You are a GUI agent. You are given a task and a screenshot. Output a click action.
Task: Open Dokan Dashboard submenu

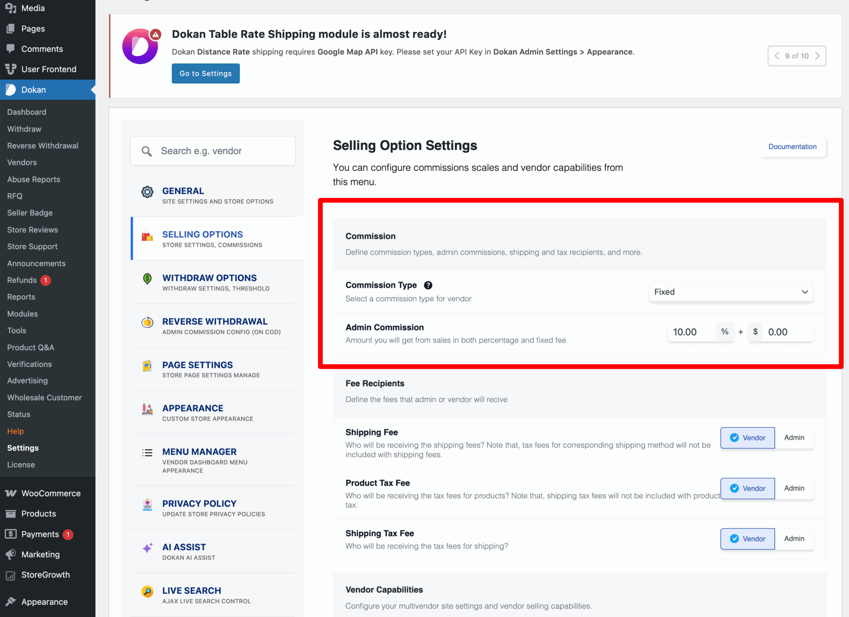(x=27, y=112)
